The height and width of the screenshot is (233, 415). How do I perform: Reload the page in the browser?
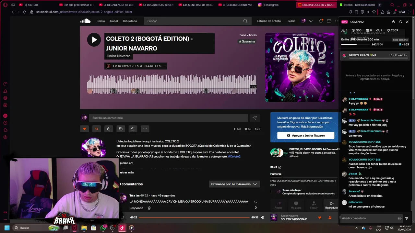point(24,12)
